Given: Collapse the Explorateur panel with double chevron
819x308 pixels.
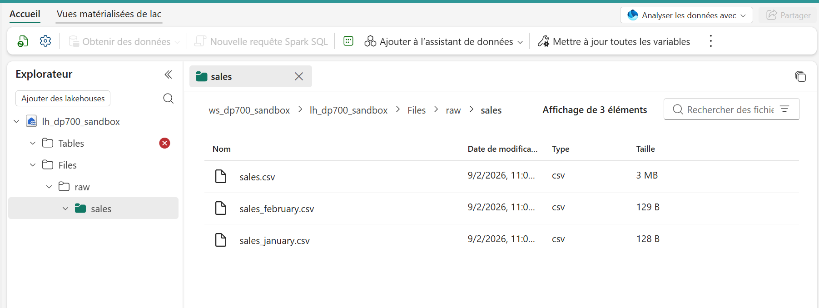Looking at the screenshot, I should click(168, 75).
